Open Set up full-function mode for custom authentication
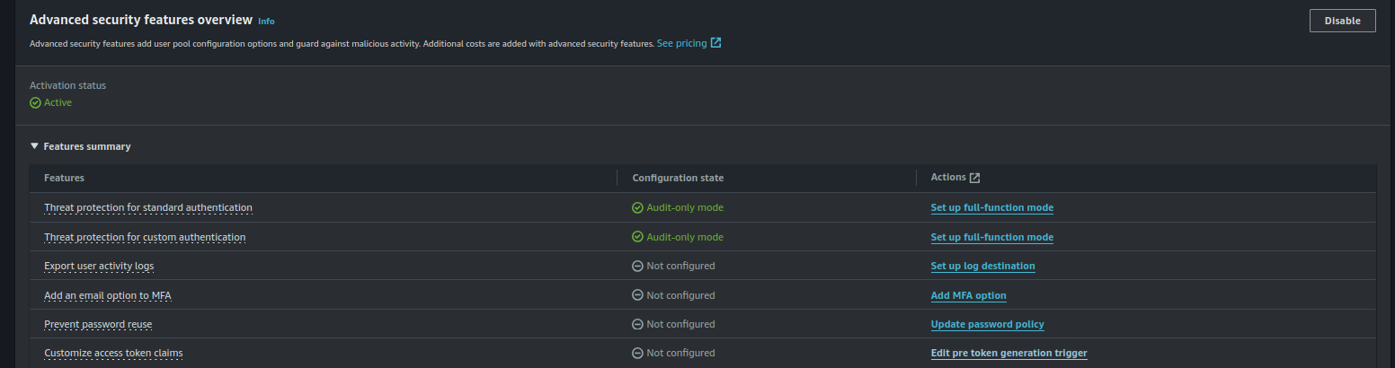Screen dimensions: 1395x368 992,237
